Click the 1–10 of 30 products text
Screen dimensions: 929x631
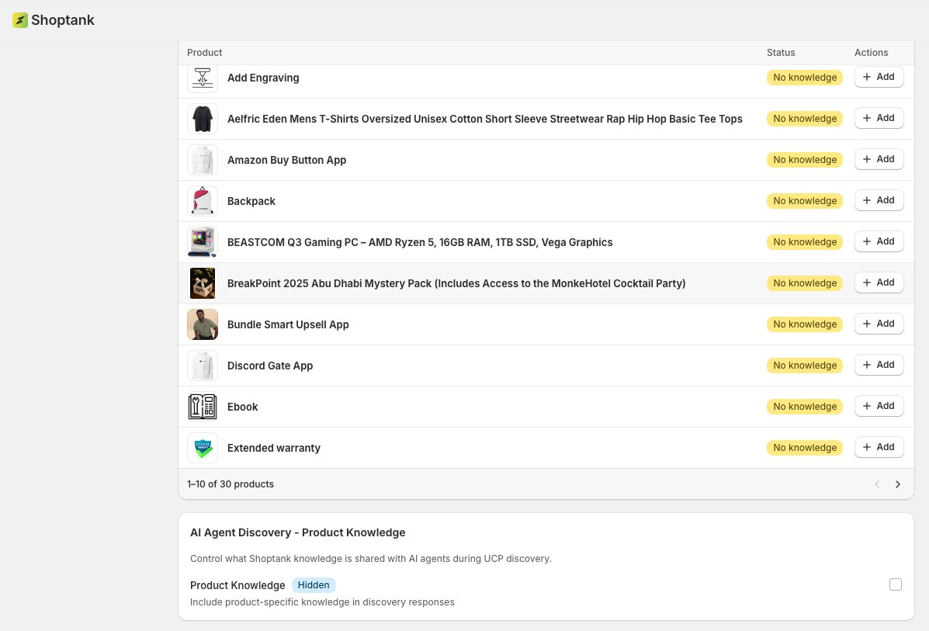[x=231, y=484]
